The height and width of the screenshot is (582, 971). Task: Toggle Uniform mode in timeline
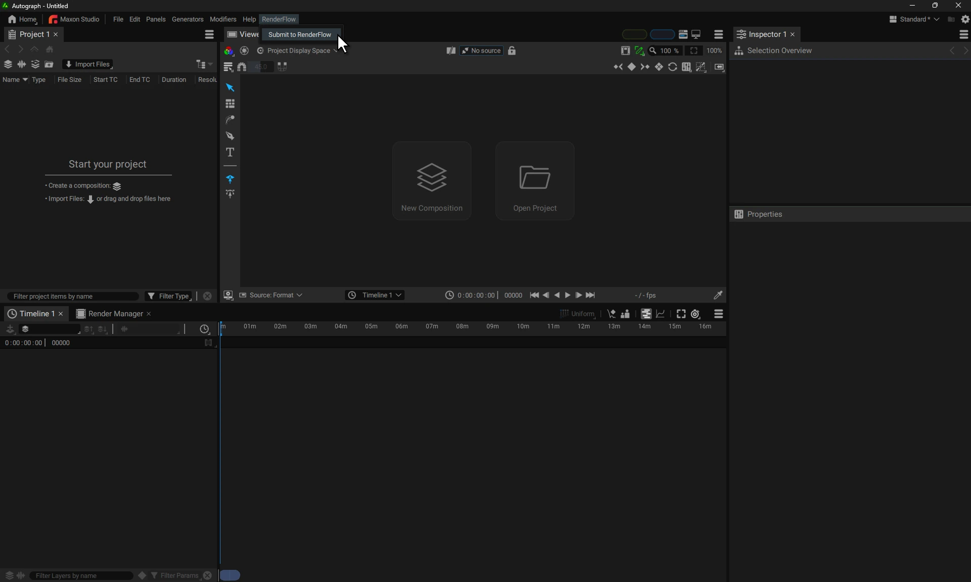[x=578, y=314]
